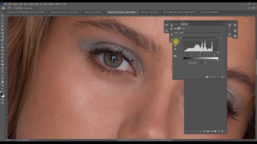Select the Zoom tool
The height and width of the screenshot is (144, 257).
tap(2, 85)
